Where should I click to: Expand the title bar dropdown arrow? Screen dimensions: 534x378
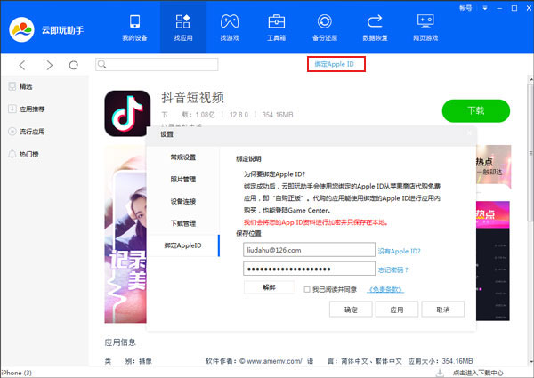pos(485,8)
